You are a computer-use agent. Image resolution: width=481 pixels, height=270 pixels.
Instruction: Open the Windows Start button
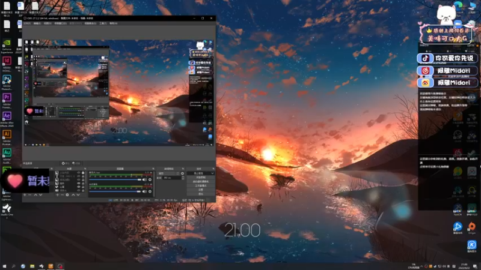click(4, 266)
